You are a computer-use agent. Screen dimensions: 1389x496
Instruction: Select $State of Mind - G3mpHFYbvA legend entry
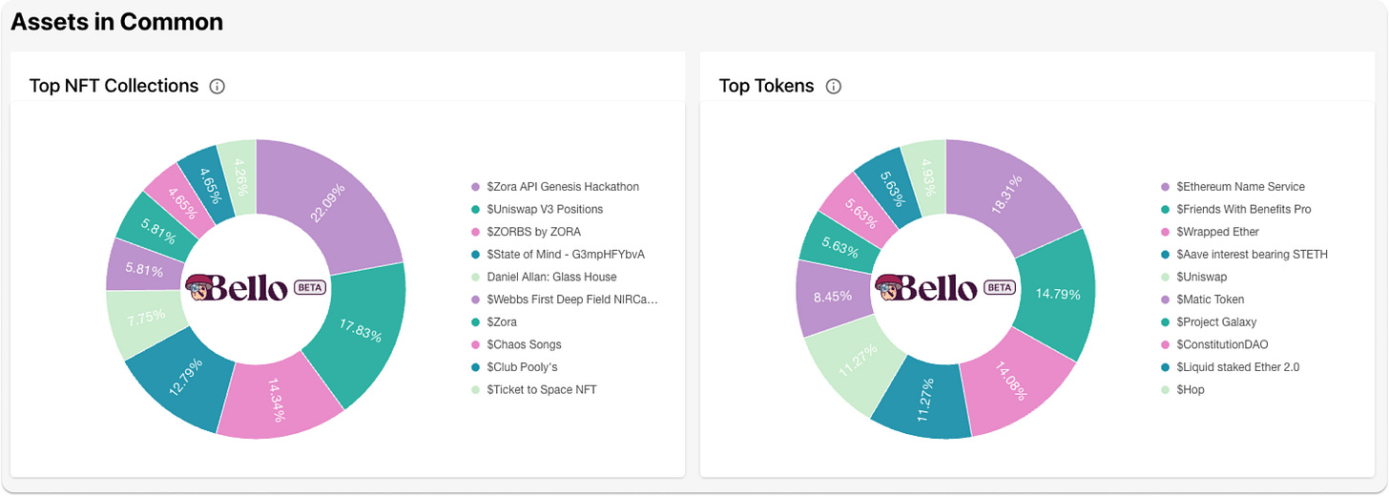558,254
